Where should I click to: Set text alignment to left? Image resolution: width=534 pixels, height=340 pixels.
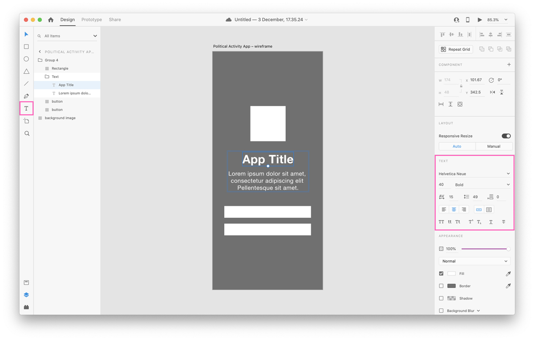click(444, 209)
